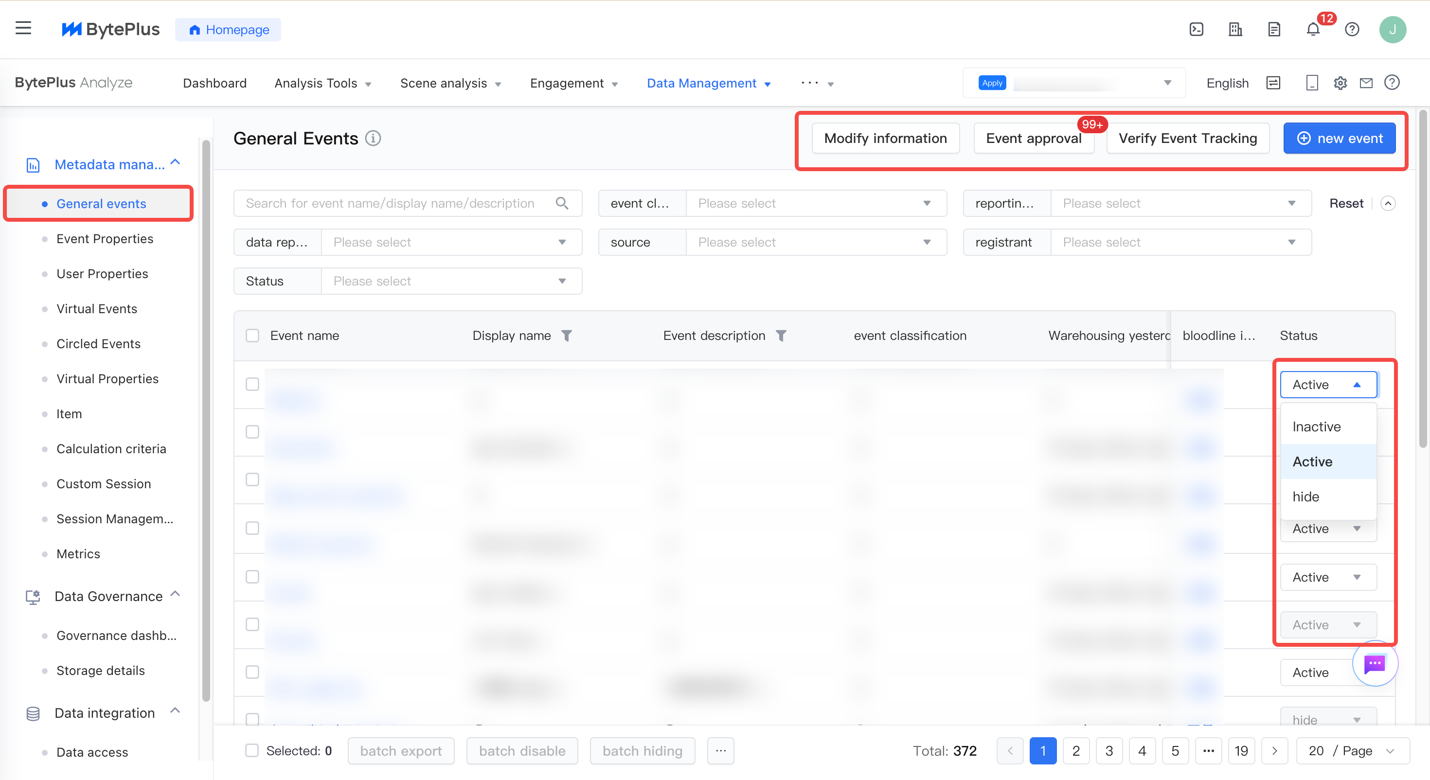
Task: Check the first table row checkbox
Action: click(252, 384)
